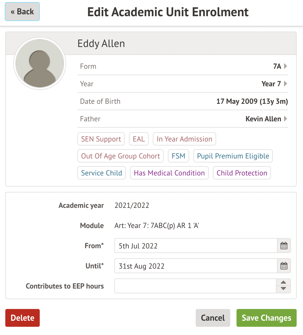Click the Child Protection tag
The width and height of the screenshot is (303, 335).
[242, 173]
